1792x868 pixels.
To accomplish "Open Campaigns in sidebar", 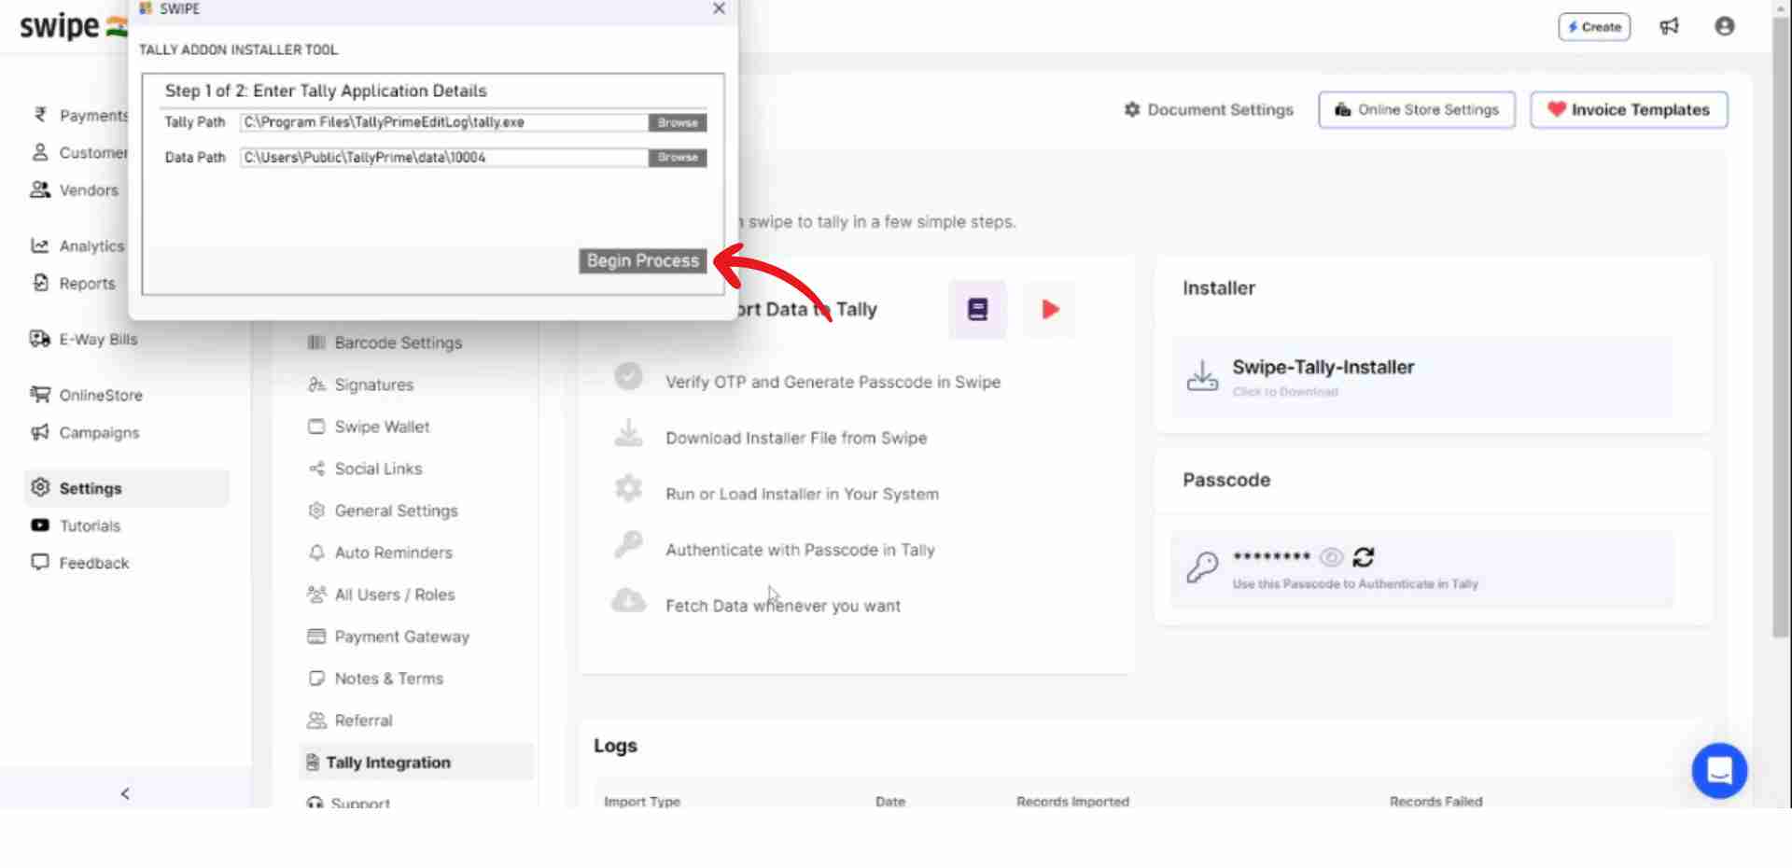I will pyautogui.click(x=85, y=432).
